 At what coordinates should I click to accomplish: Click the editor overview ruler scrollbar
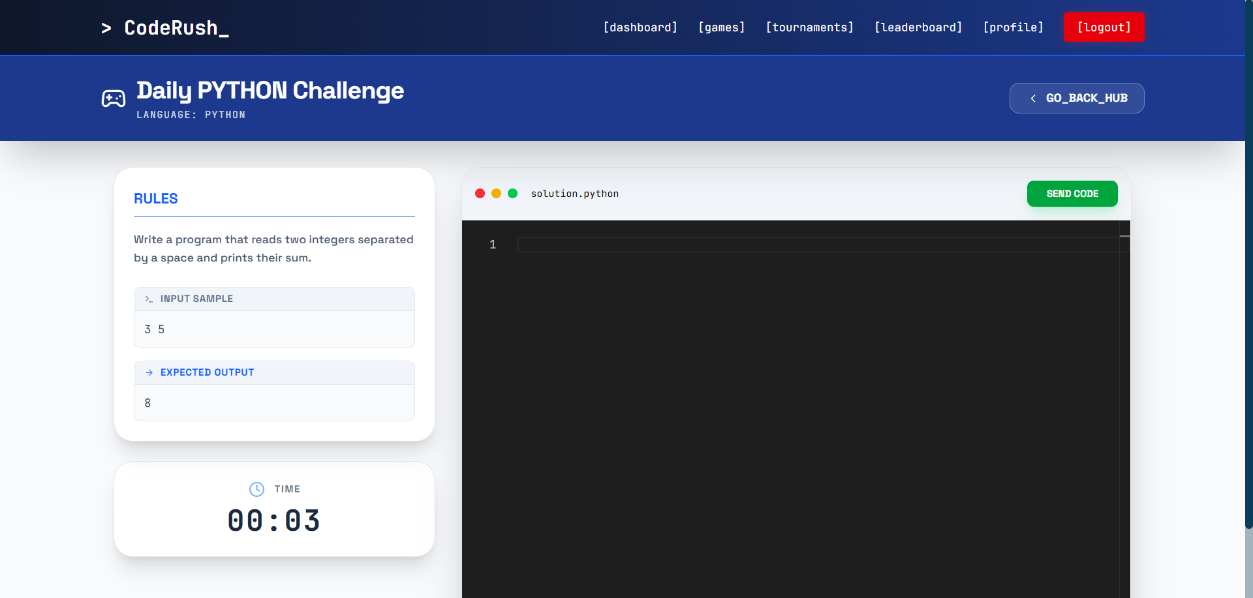1125,409
